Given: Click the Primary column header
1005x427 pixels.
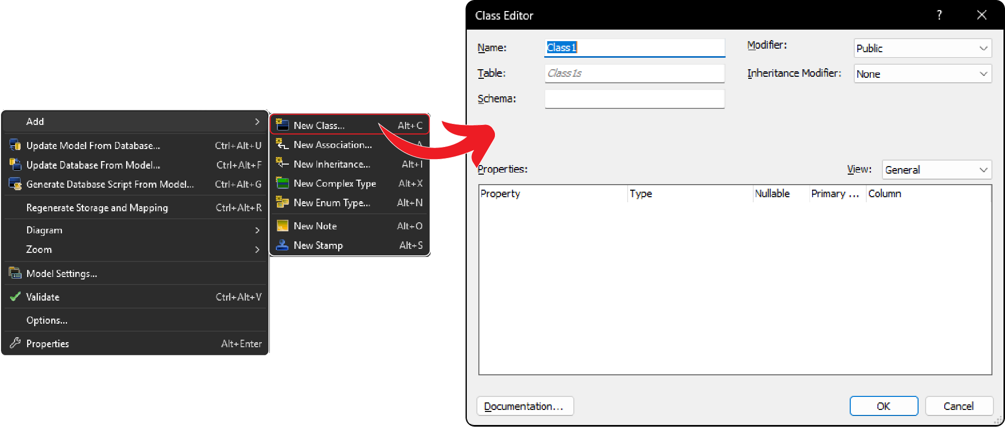Looking at the screenshot, I should point(838,194).
